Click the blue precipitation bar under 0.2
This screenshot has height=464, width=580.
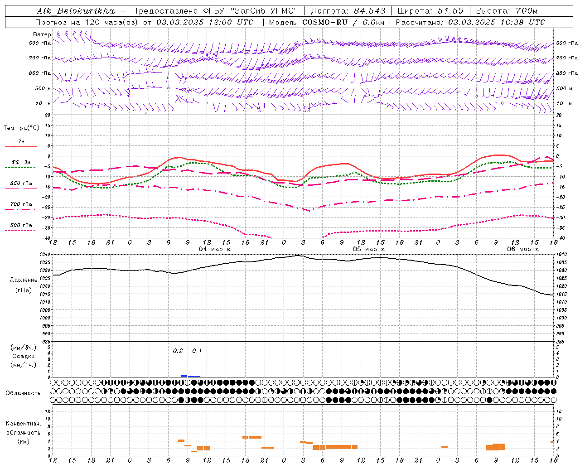184,376
